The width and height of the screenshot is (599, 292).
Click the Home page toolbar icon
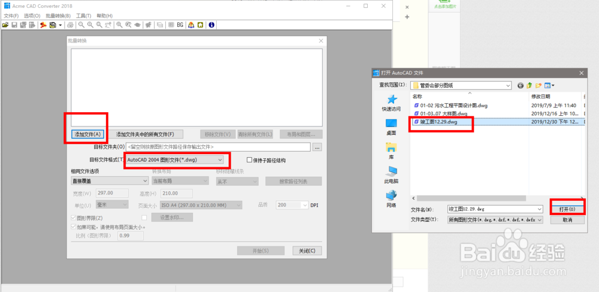200,25
